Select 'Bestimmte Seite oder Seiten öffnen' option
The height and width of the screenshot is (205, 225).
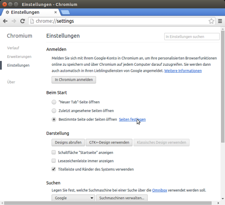click(x=54, y=119)
